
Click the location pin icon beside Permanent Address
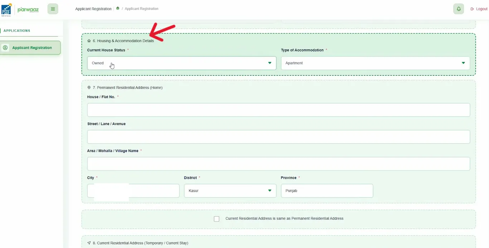[89, 88]
